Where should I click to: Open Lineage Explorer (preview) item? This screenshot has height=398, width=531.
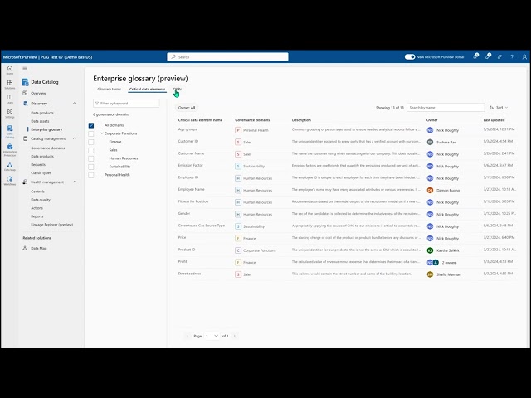click(x=51, y=225)
